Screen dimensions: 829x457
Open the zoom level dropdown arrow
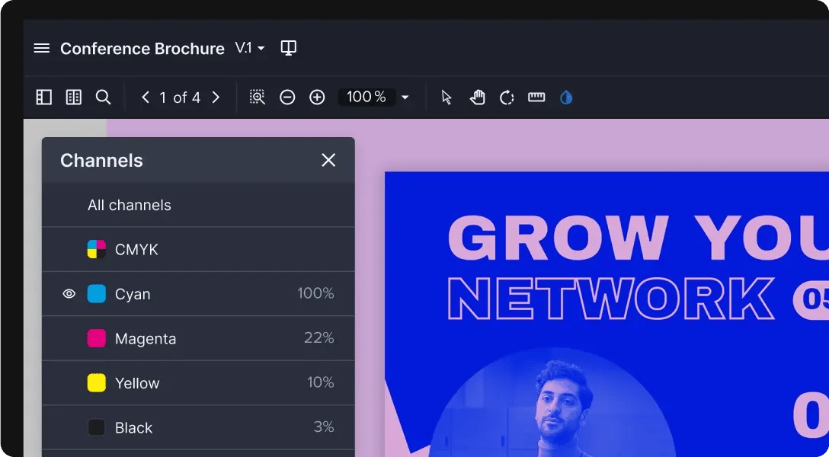click(x=405, y=97)
